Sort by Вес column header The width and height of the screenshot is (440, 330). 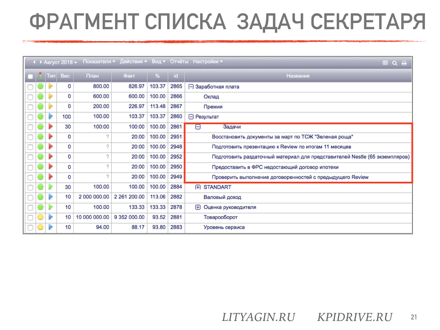coord(65,76)
